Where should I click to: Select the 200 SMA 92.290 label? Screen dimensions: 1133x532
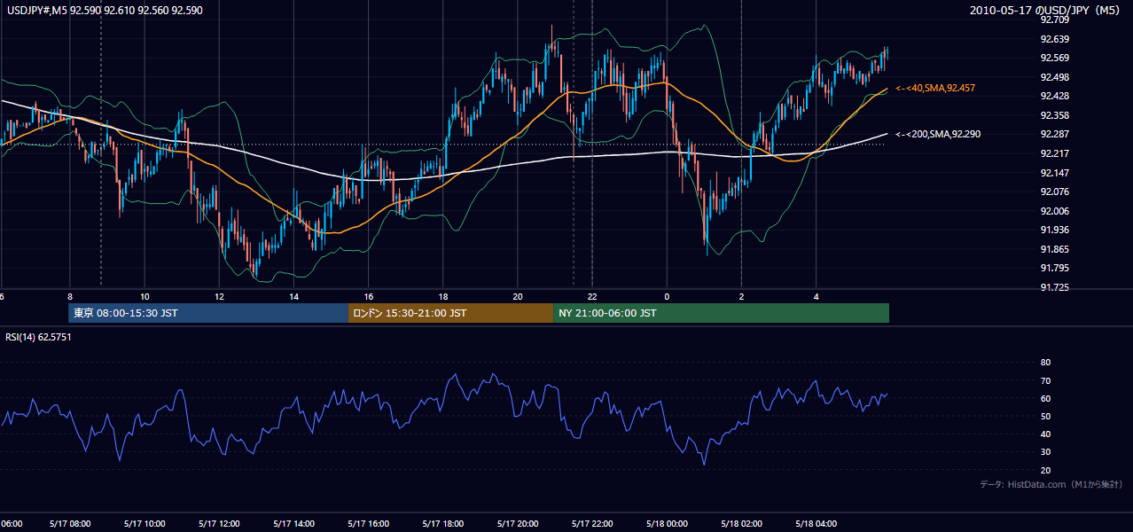click(938, 134)
